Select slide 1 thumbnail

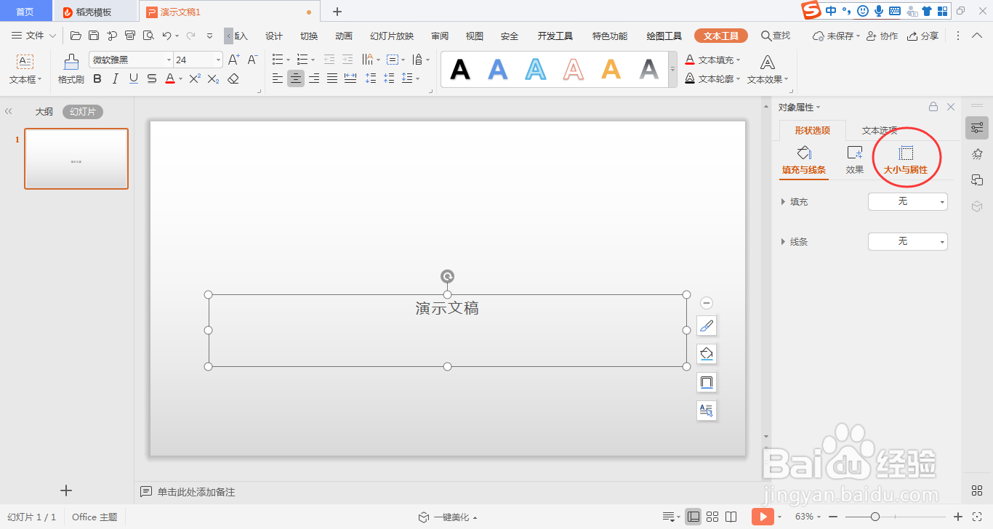click(x=76, y=158)
